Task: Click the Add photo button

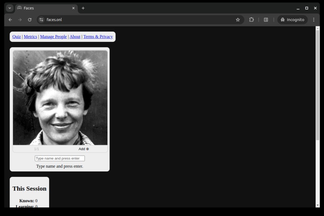Action: coord(84,149)
